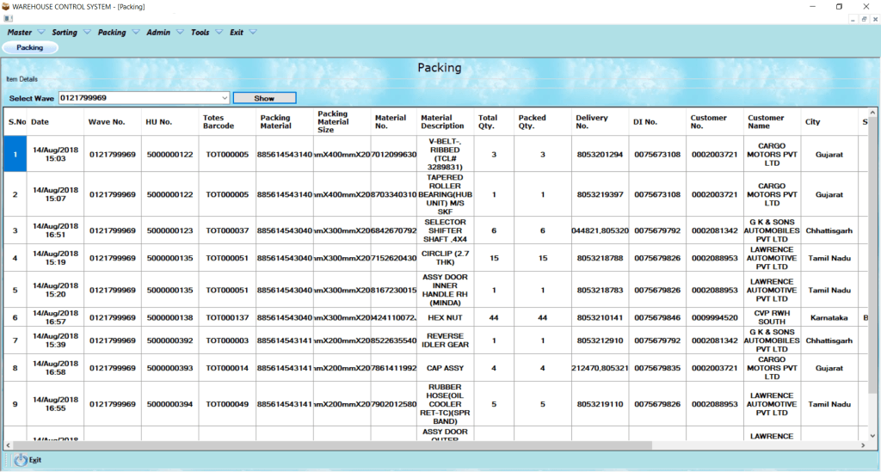Image resolution: width=881 pixels, height=472 pixels.
Task: Expand dropdown arrow beside Master
Action: [x=41, y=32]
